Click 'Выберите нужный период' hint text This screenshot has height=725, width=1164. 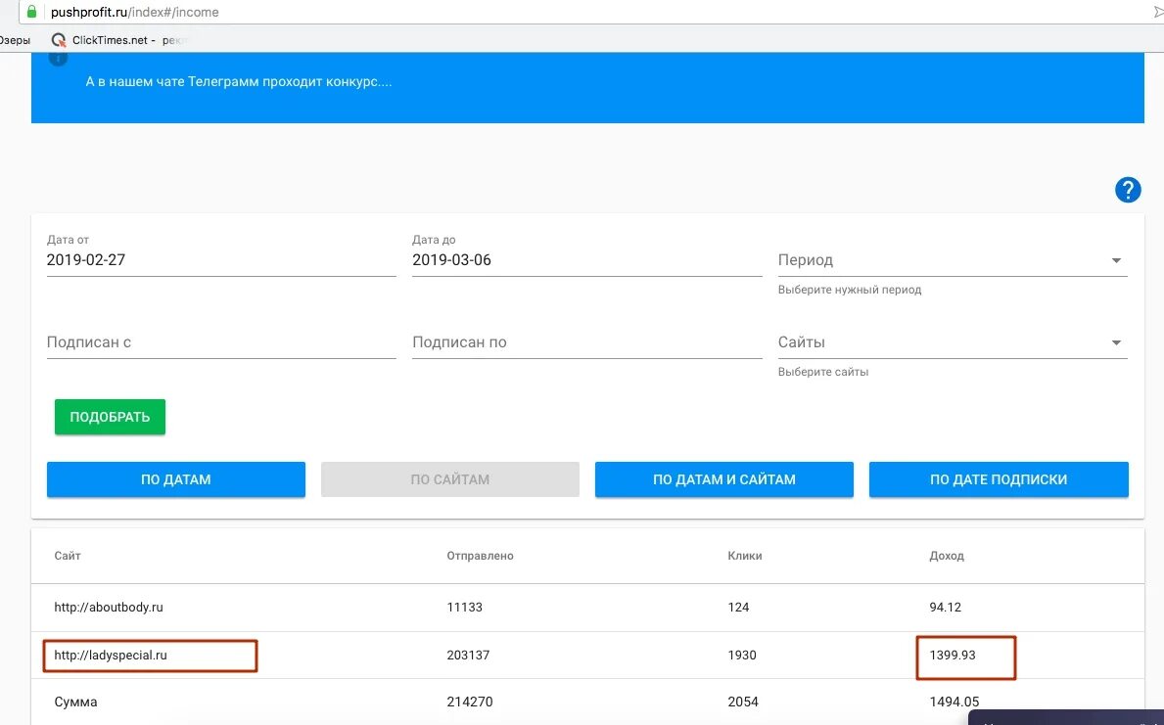849,290
